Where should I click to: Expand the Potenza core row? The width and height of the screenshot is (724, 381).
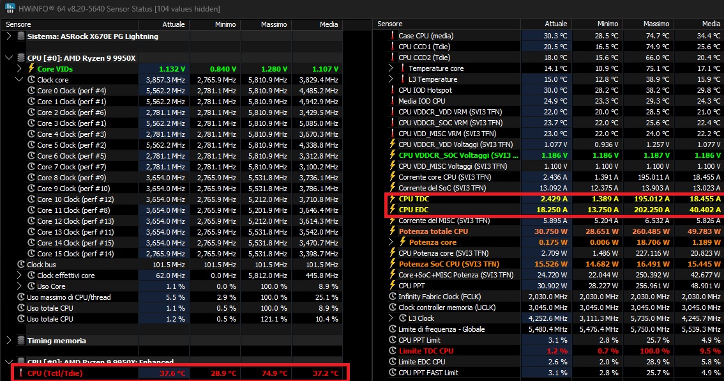(391, 242)
